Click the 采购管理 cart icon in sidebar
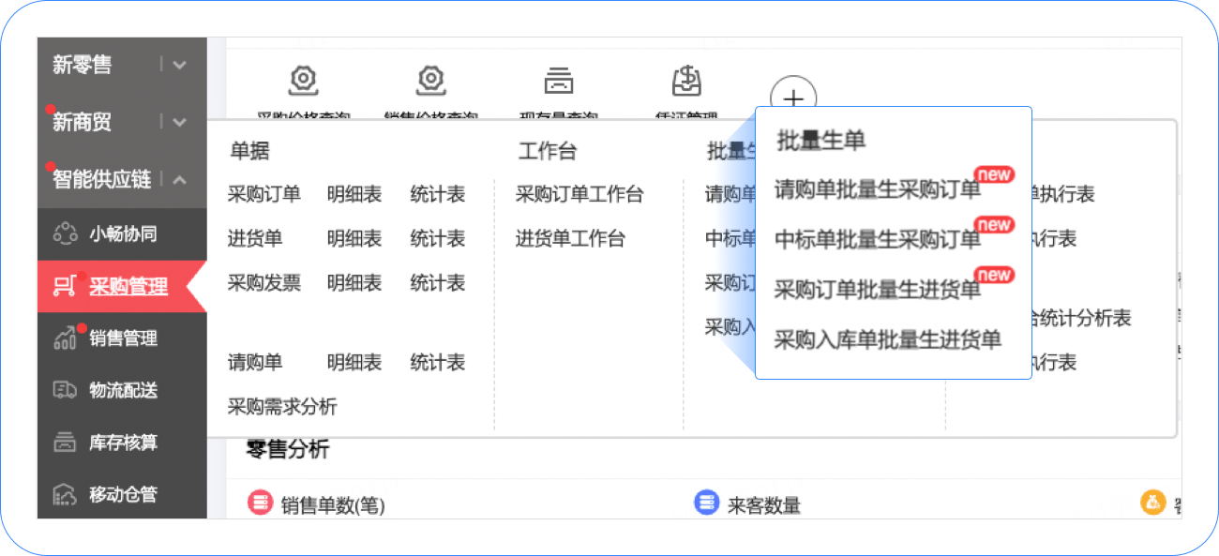Image resolution: width=1219 pixels, height=556 pixels. click(x=65, y=286)
